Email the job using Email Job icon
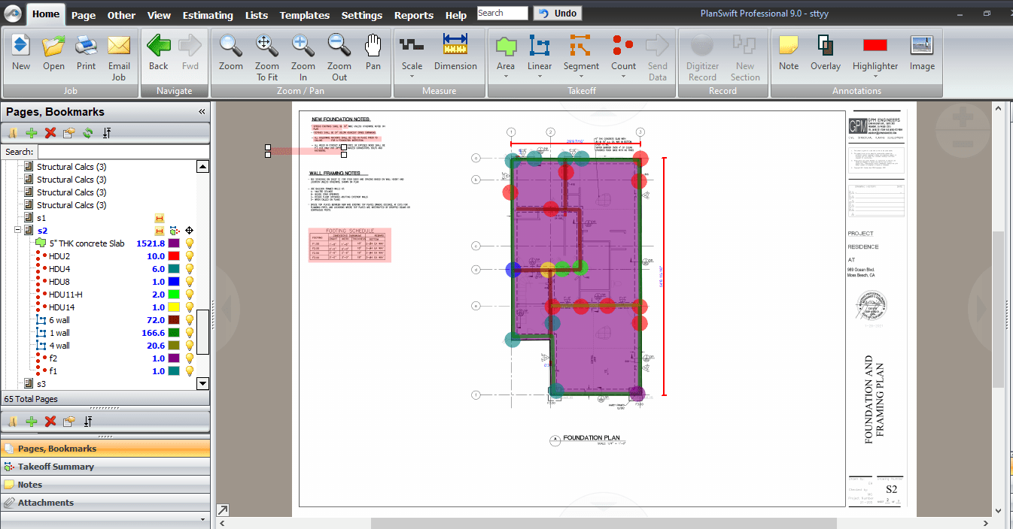This screenshot has height=529, width=1013. [119, 57]
